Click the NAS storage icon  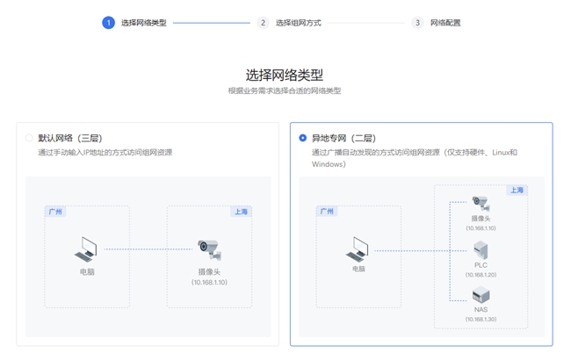481,295
